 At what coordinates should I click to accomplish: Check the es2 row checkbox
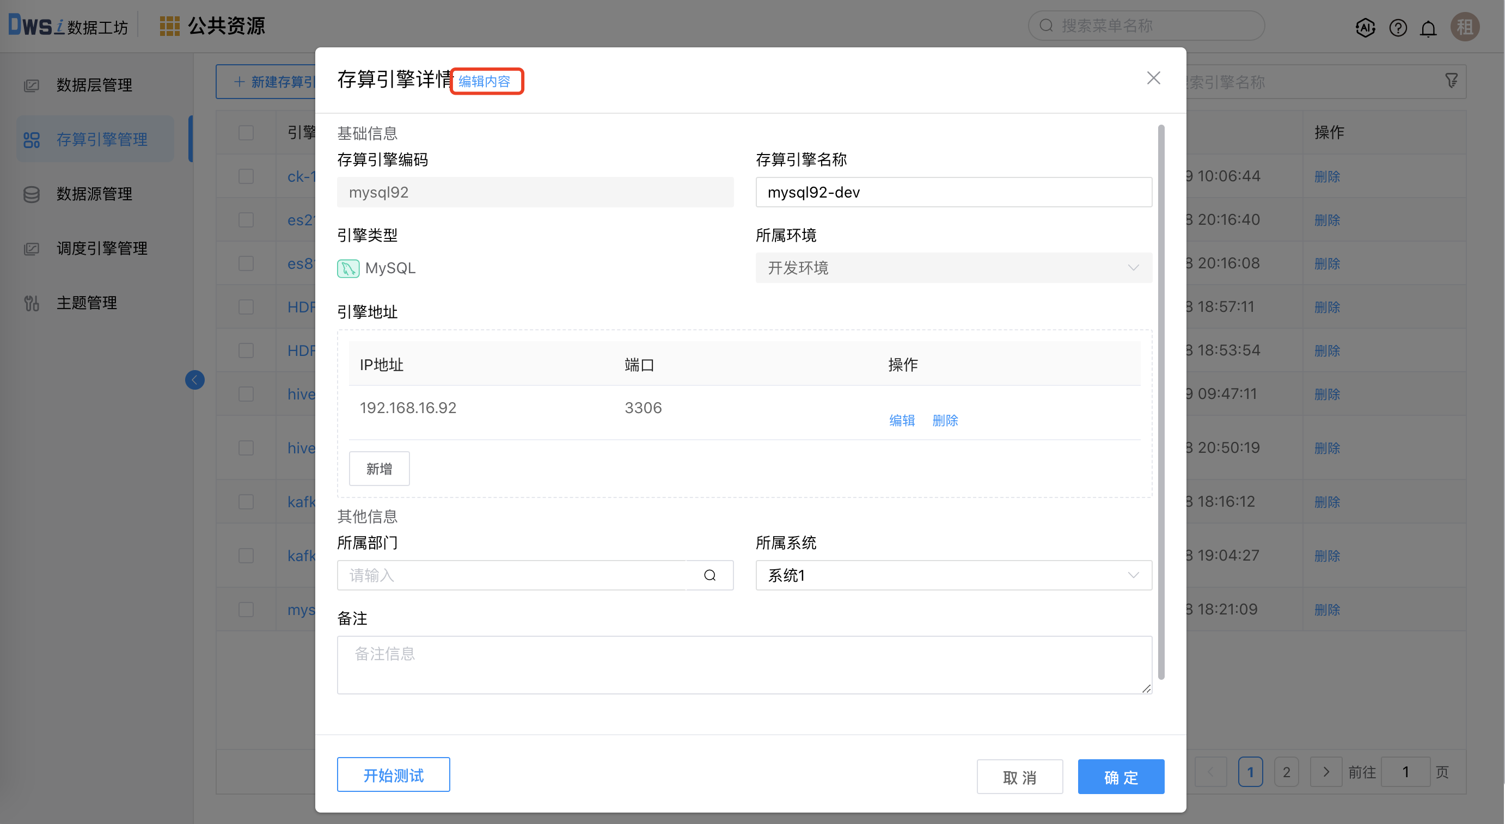[246, 219]
